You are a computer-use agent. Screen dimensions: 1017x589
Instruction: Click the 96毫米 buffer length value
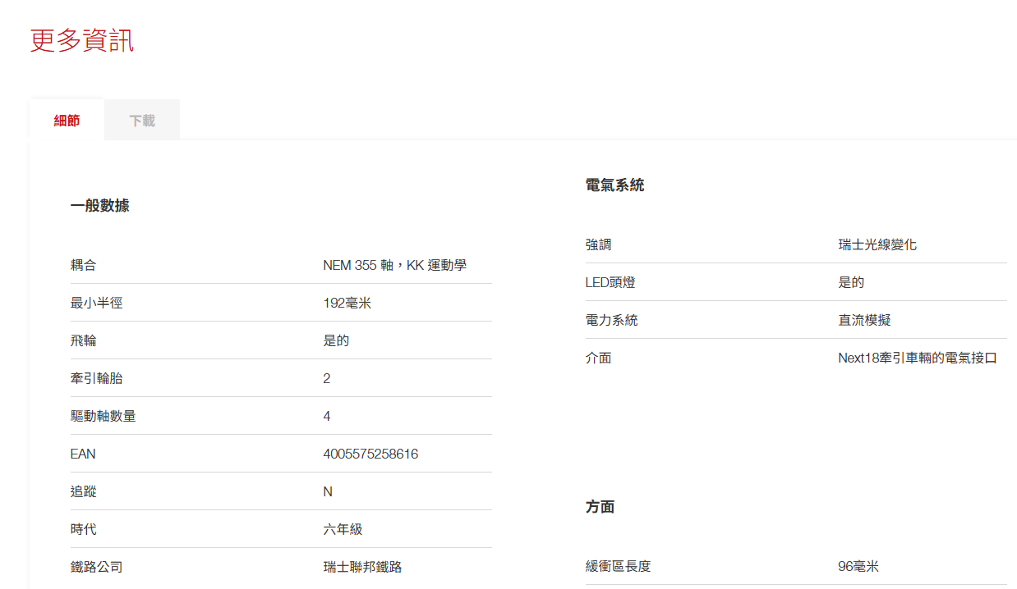(858, 566)
